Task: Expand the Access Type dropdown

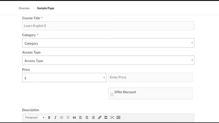Action: pyautogui.click(x=108, y=60)
